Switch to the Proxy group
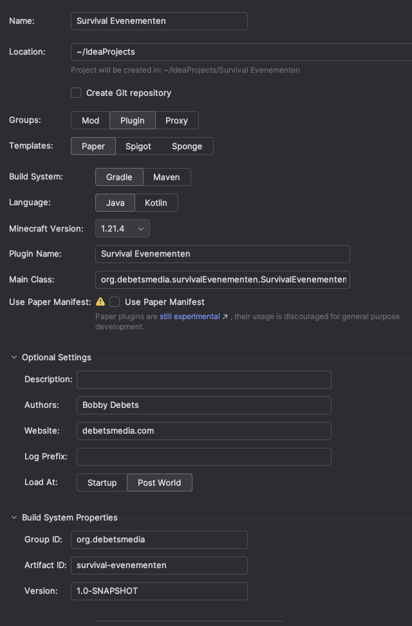Image resolution: width=412 pixels, height=626 pixels. click(x=176, y=120)
